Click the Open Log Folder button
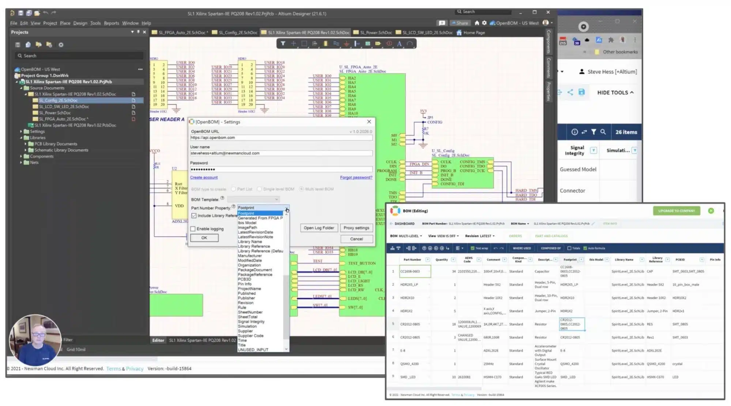The image size is (731, 406). (319, 228)
